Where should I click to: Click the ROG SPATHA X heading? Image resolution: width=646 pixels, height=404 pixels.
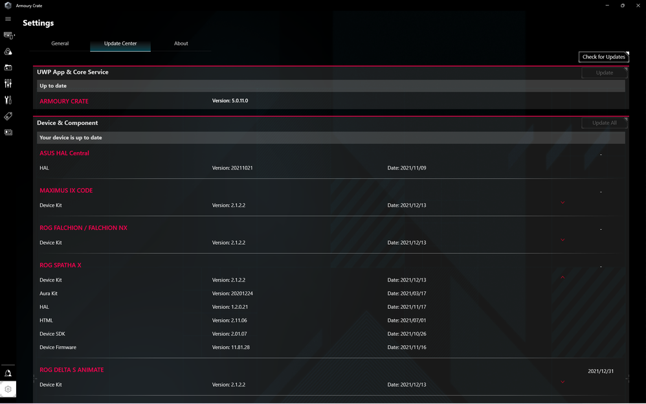[x=60, y=265]
